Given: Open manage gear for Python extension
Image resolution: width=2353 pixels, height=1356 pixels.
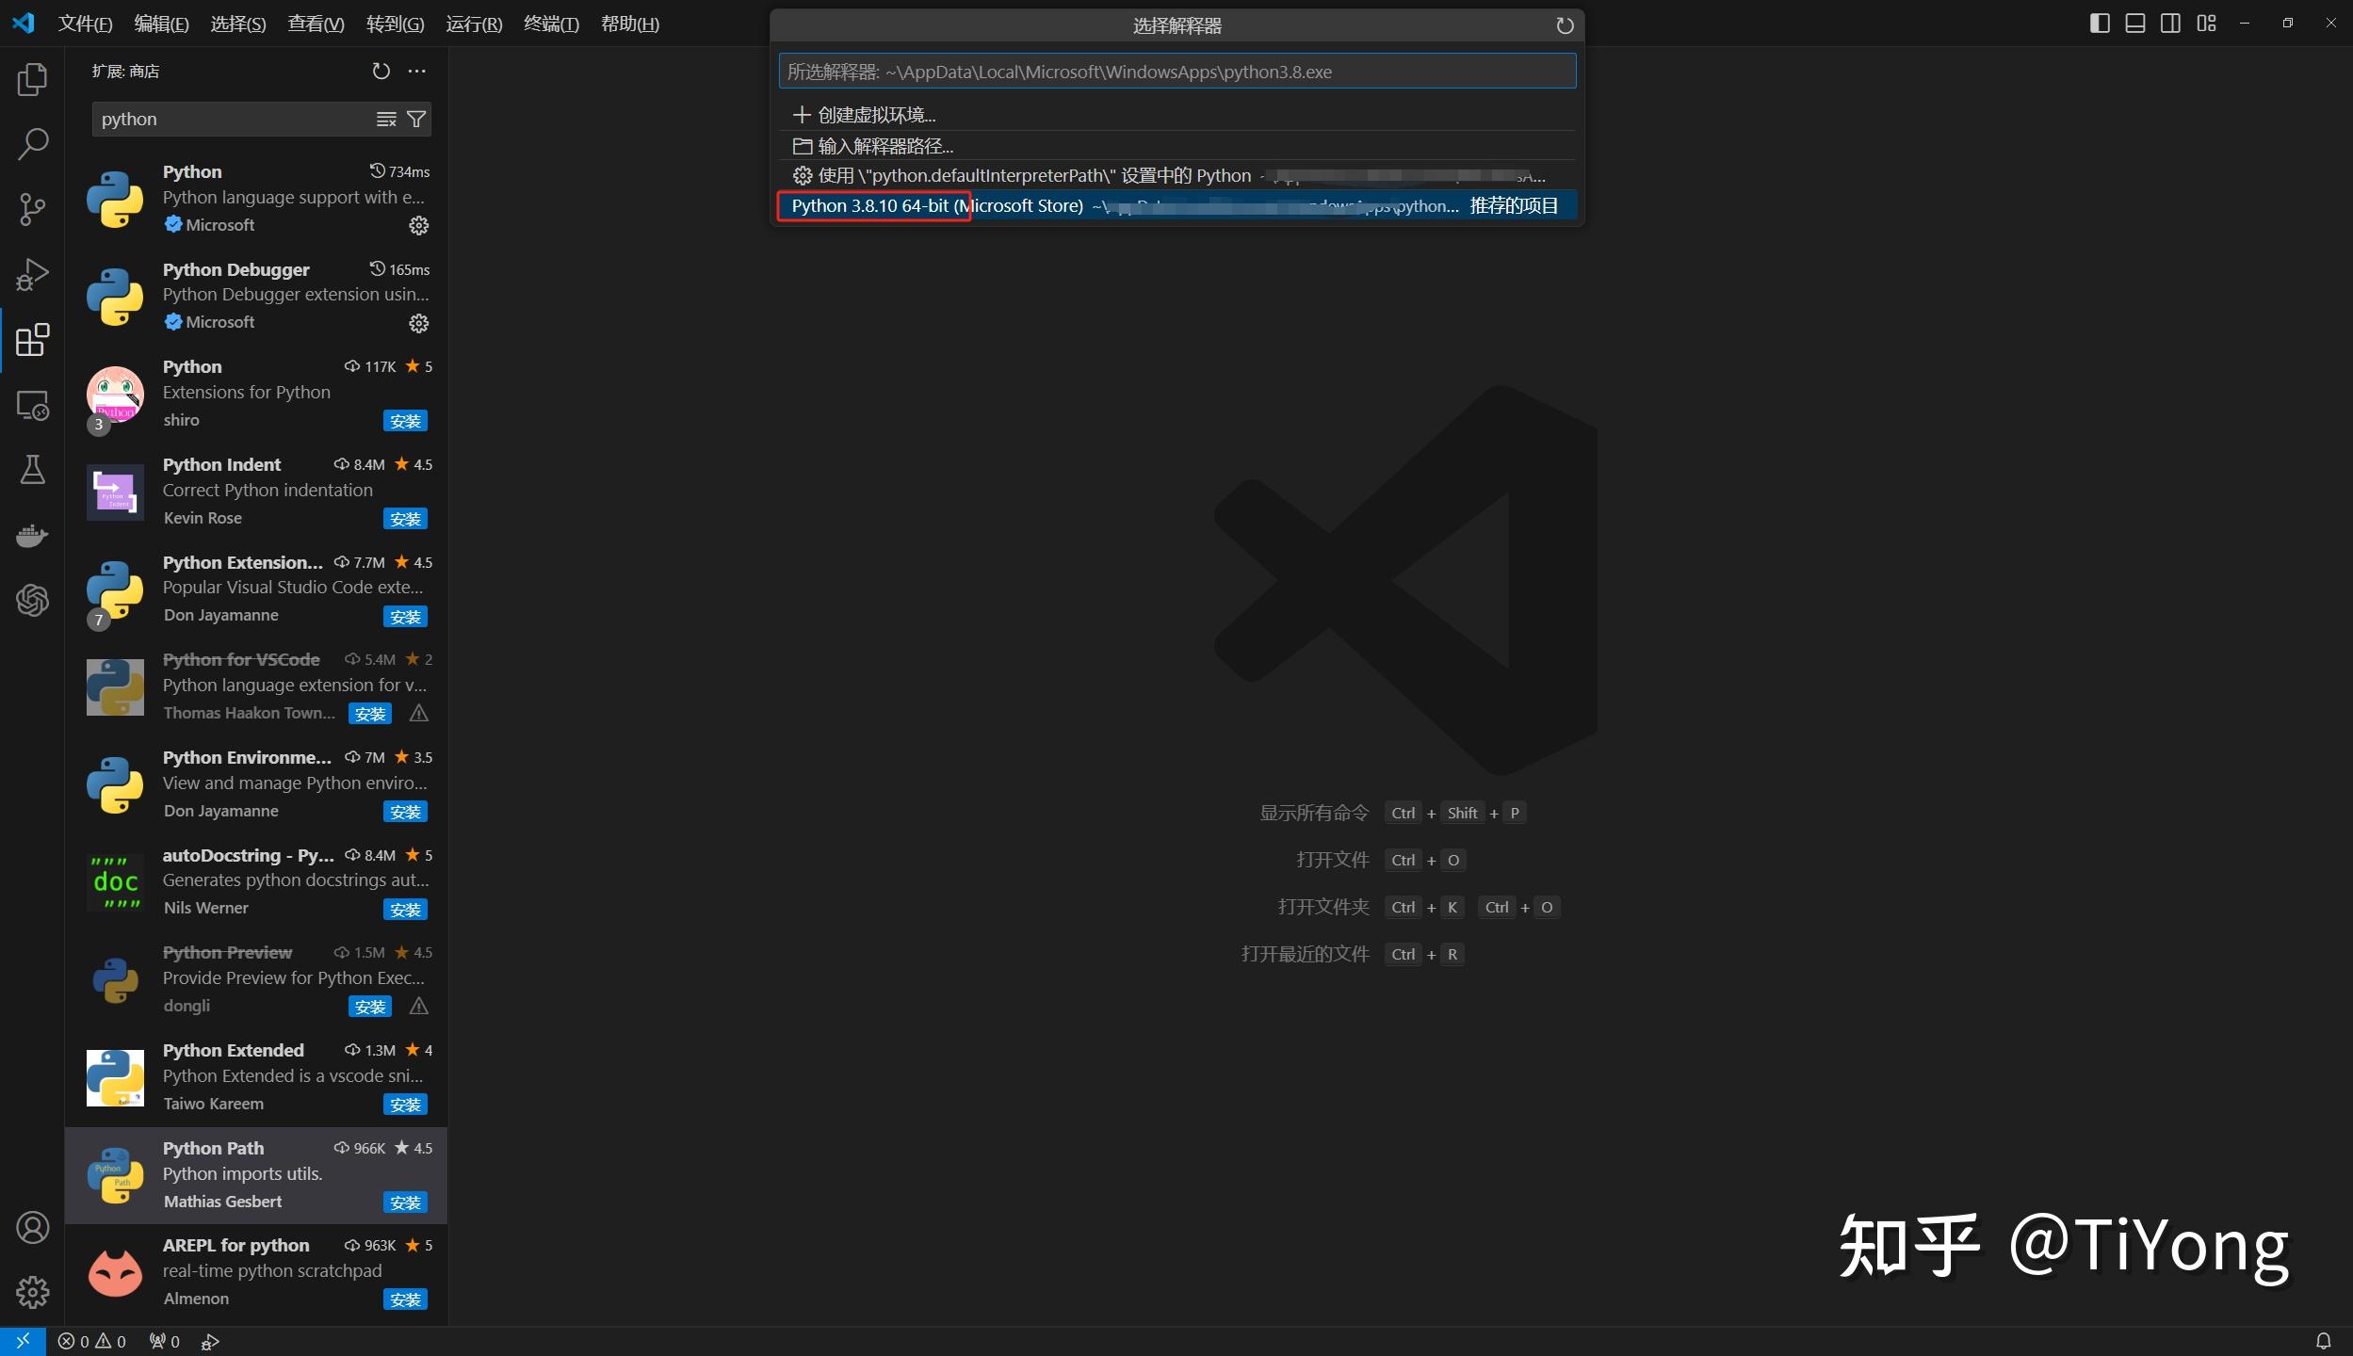Looking at the screenshot, I should point(418,225).
